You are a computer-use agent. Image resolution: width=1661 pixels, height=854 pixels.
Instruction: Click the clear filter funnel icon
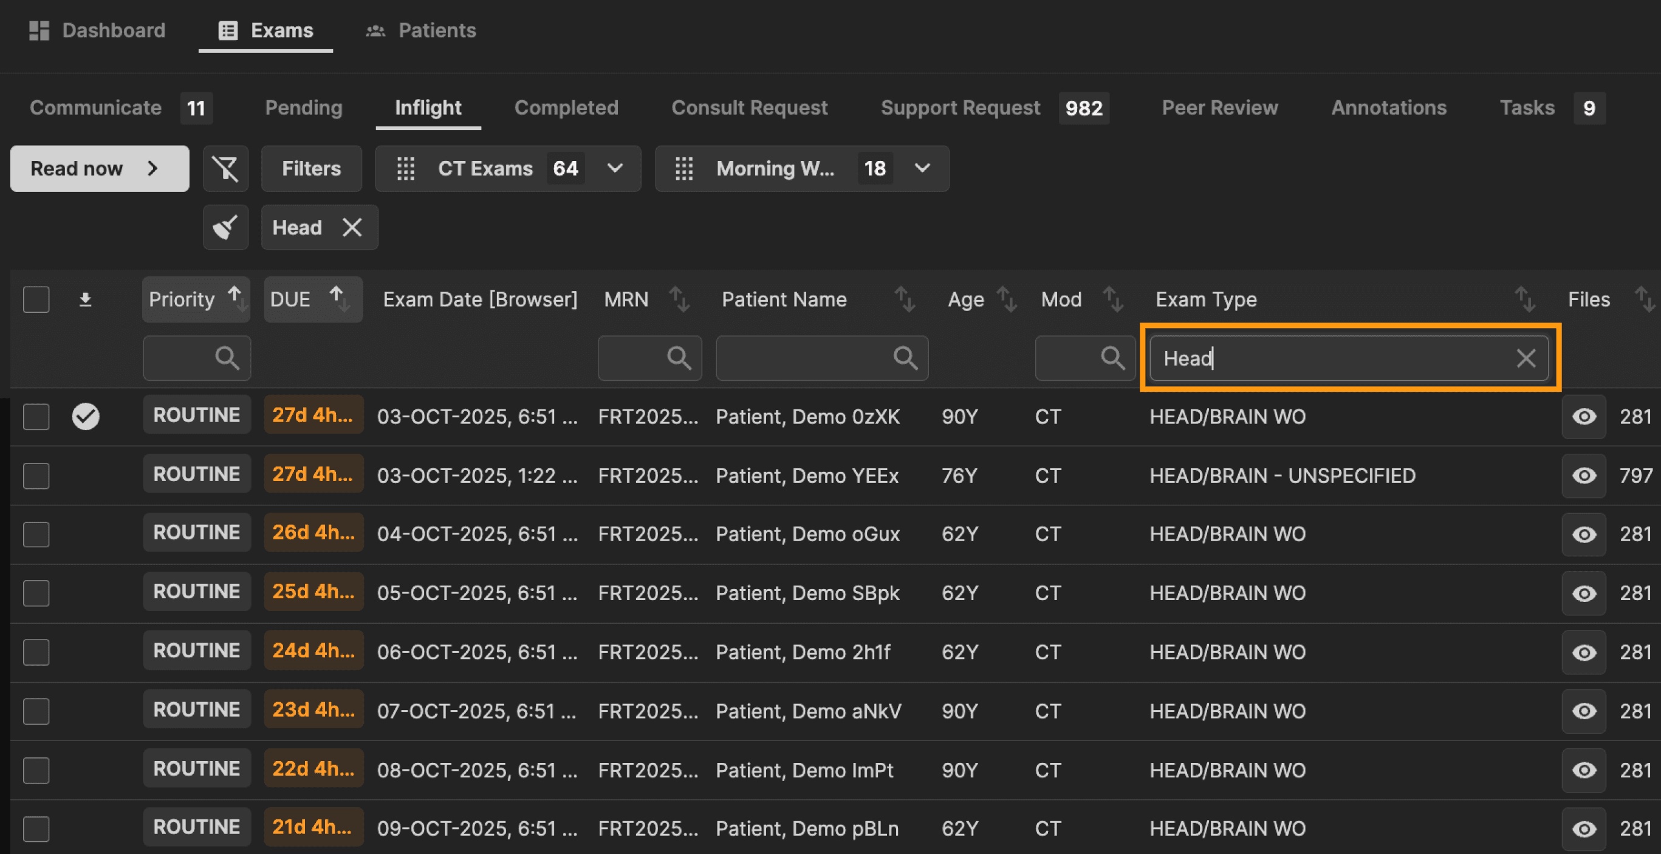[x=225, y=169]
